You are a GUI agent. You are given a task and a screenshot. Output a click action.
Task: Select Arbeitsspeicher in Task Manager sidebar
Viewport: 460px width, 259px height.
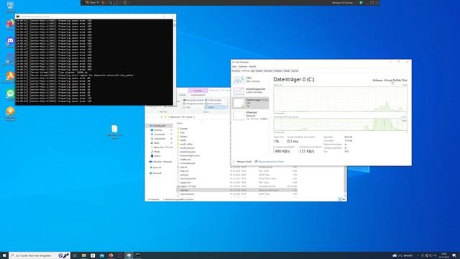(x=250, y=91)
